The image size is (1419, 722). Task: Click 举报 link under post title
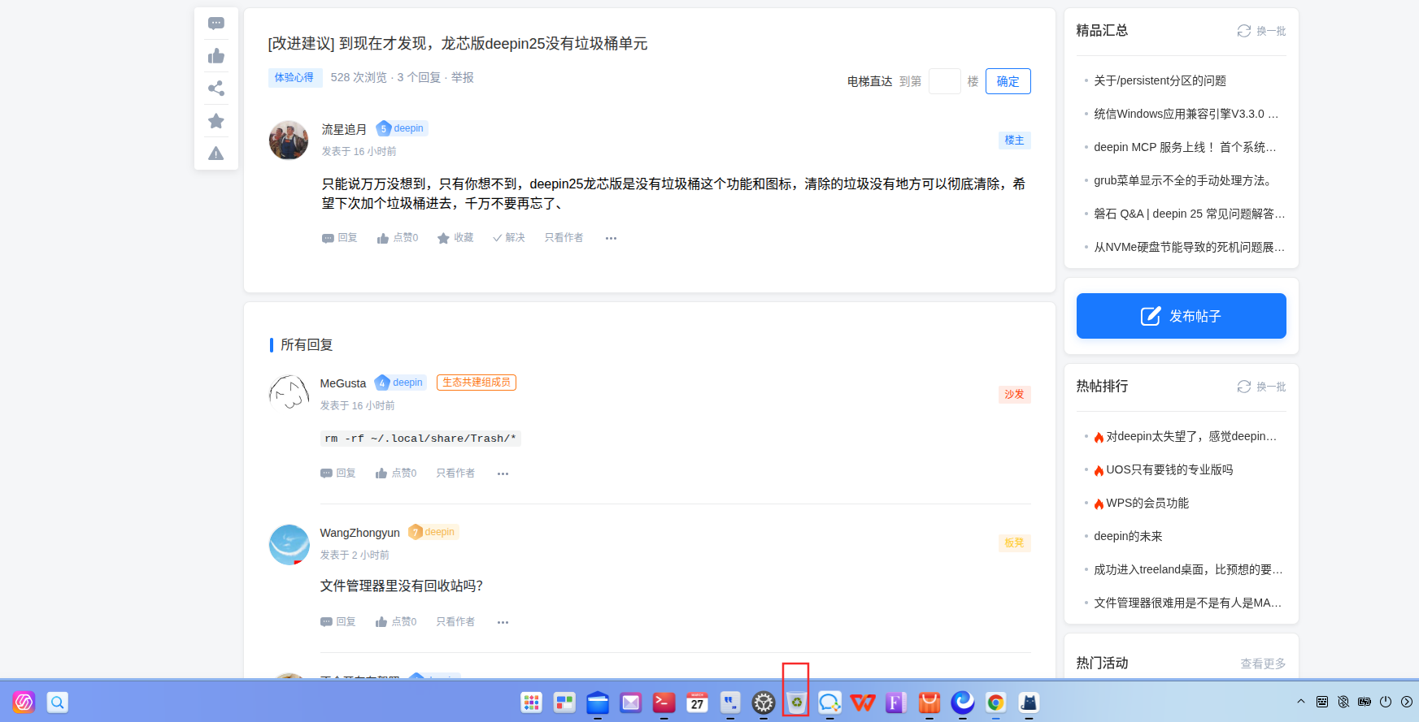[x=463, y=77]
